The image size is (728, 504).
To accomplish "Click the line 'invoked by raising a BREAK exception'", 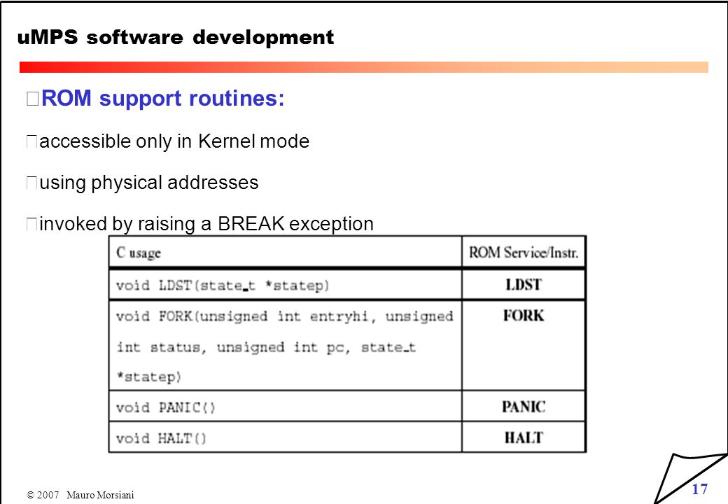I will 206,224.
